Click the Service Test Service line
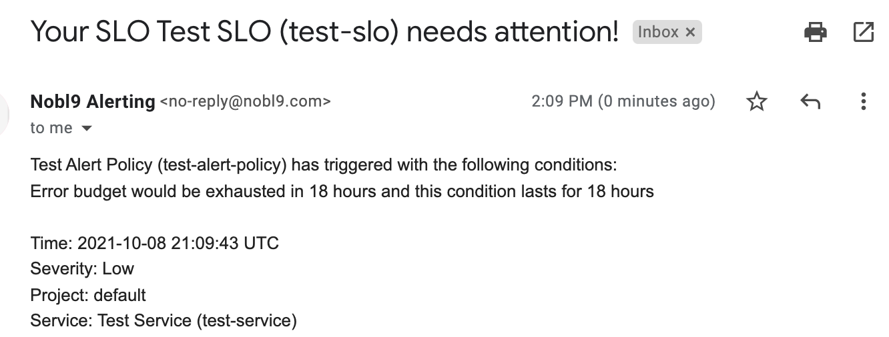Viewport: 889px width, 337px height. pos(164,321)
